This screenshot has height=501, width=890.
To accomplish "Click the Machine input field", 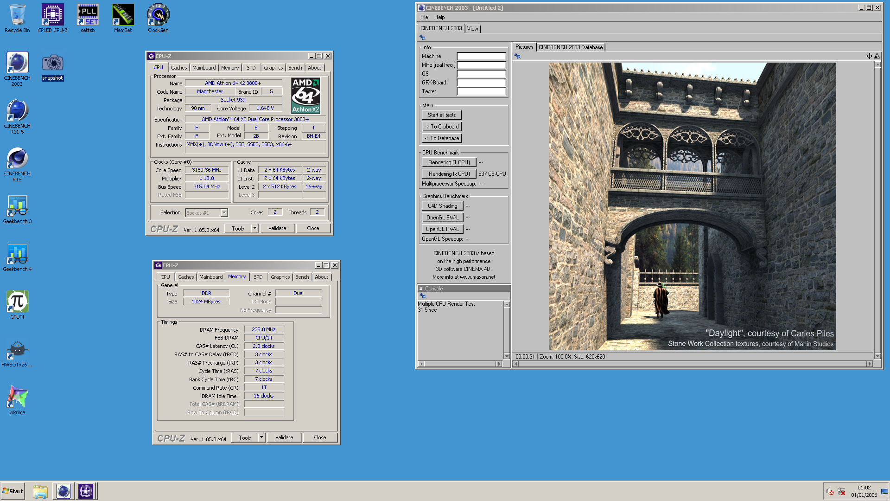I will 481,56.
